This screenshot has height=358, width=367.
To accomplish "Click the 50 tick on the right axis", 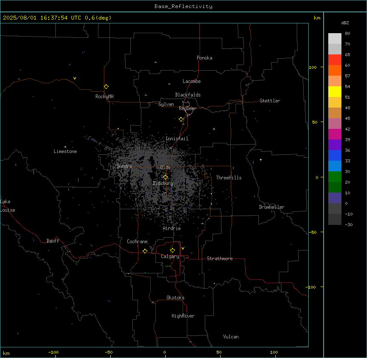I will (315, 122).
